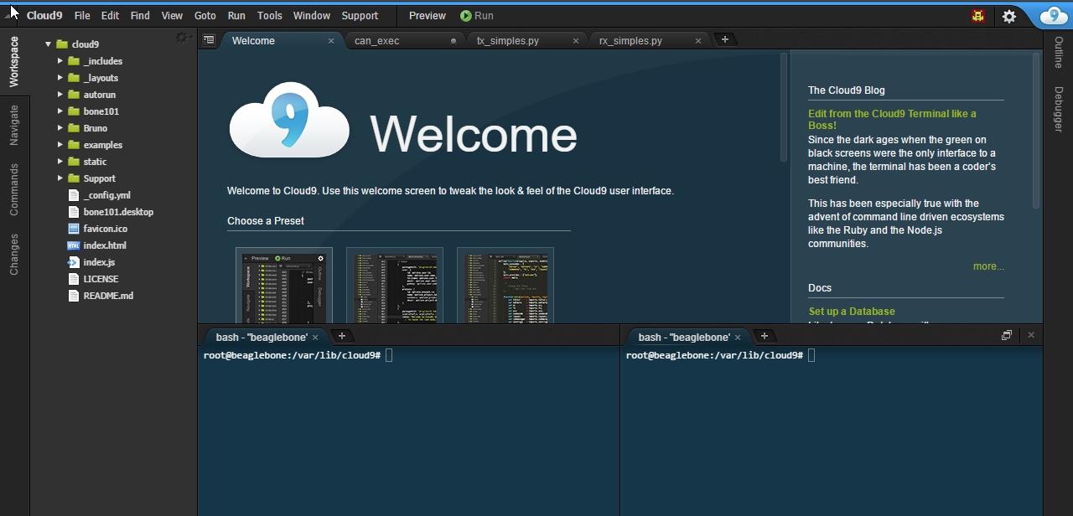Open the Tools menu

point(270,16)
